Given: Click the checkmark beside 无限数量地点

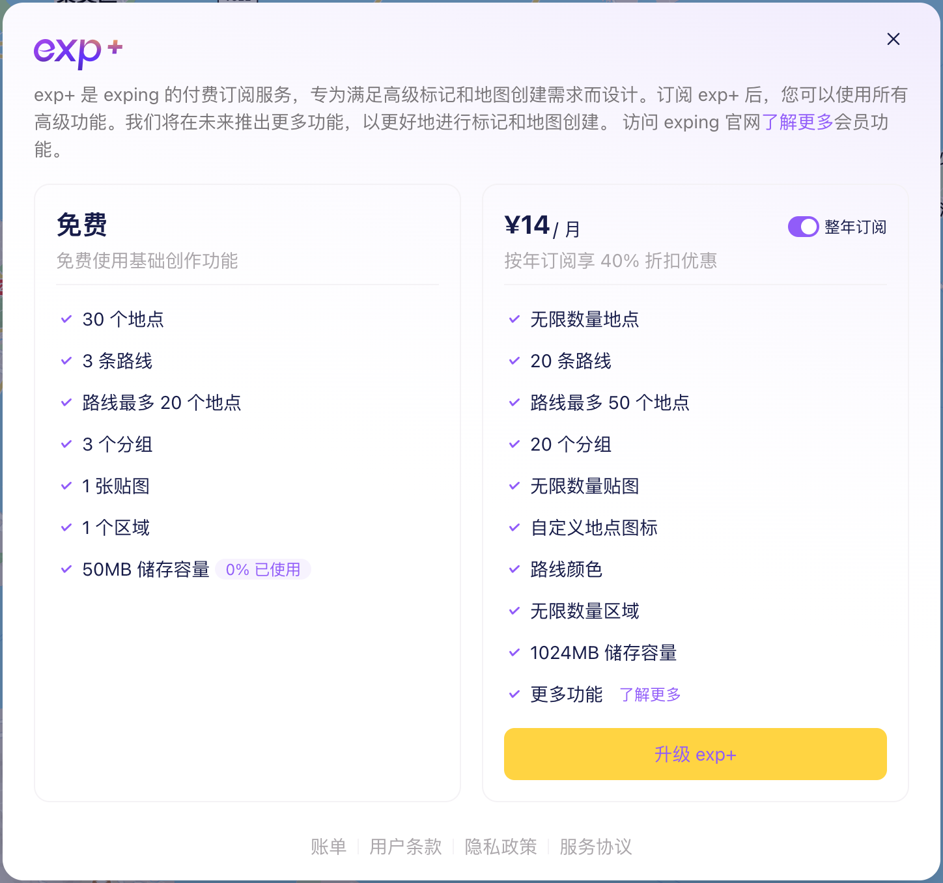Looking at the screenshot, I should tap(514, 319).
